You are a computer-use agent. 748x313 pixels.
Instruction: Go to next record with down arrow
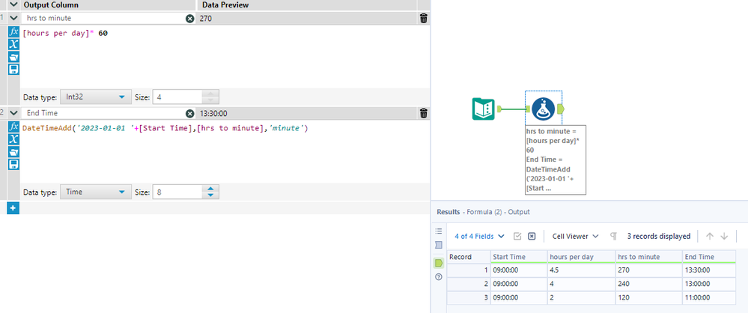pyautogui.click(x=724, y=236)
